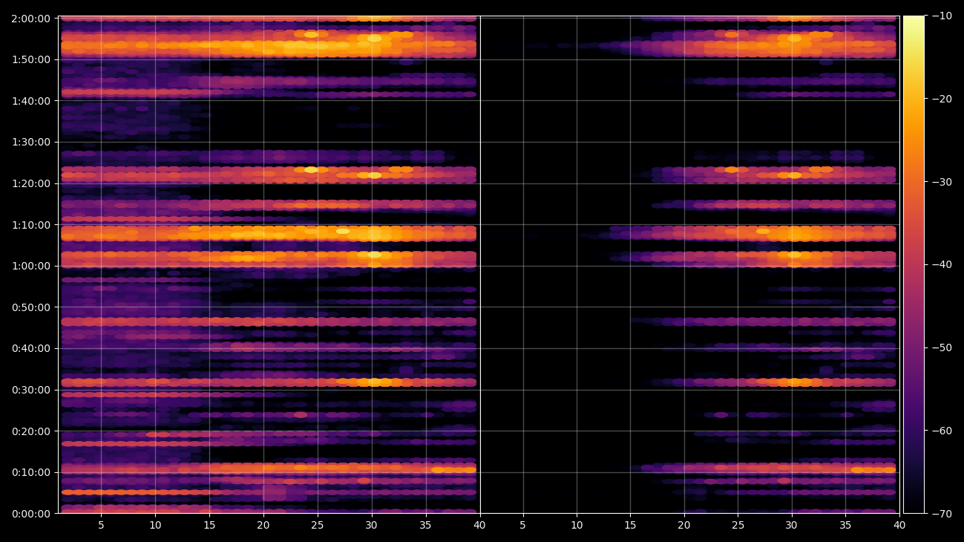This screenshot has width=964, height=542.
Task: Select the 0:30:00 time axis label
Action: tap(30, 390)
